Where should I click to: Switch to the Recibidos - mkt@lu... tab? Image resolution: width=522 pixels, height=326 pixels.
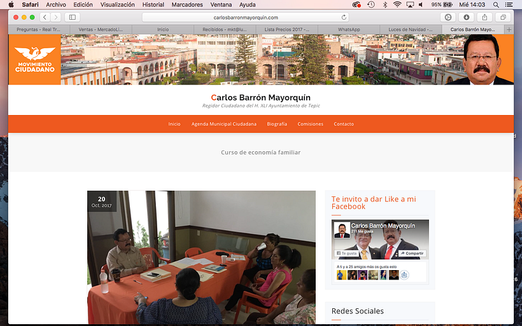(225, 30)
